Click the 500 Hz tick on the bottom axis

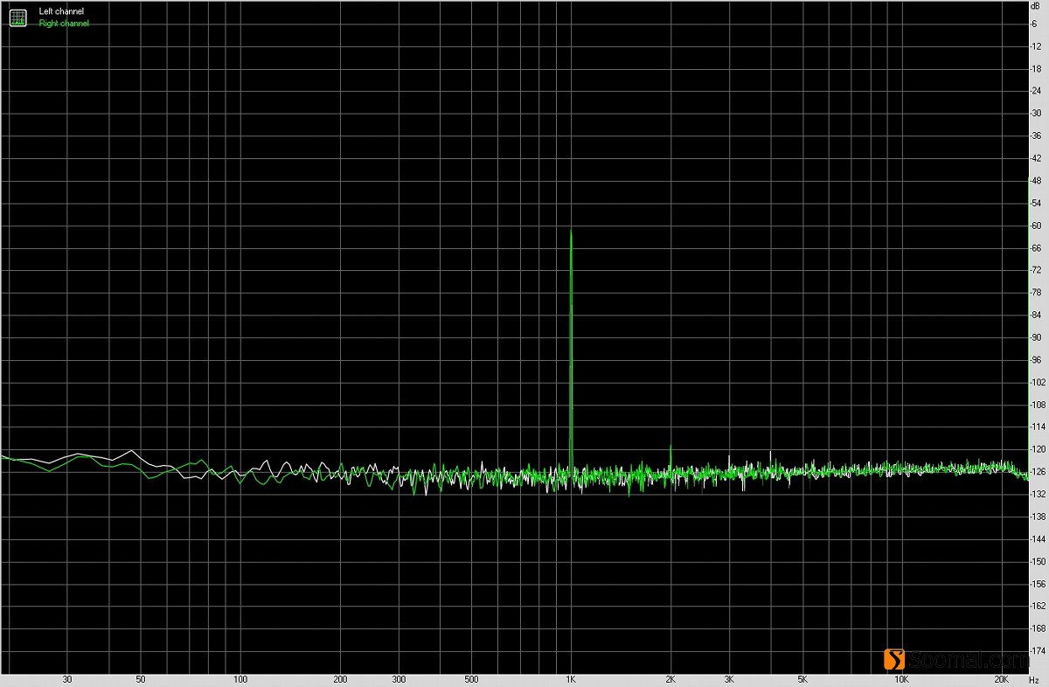pos(471,678)
